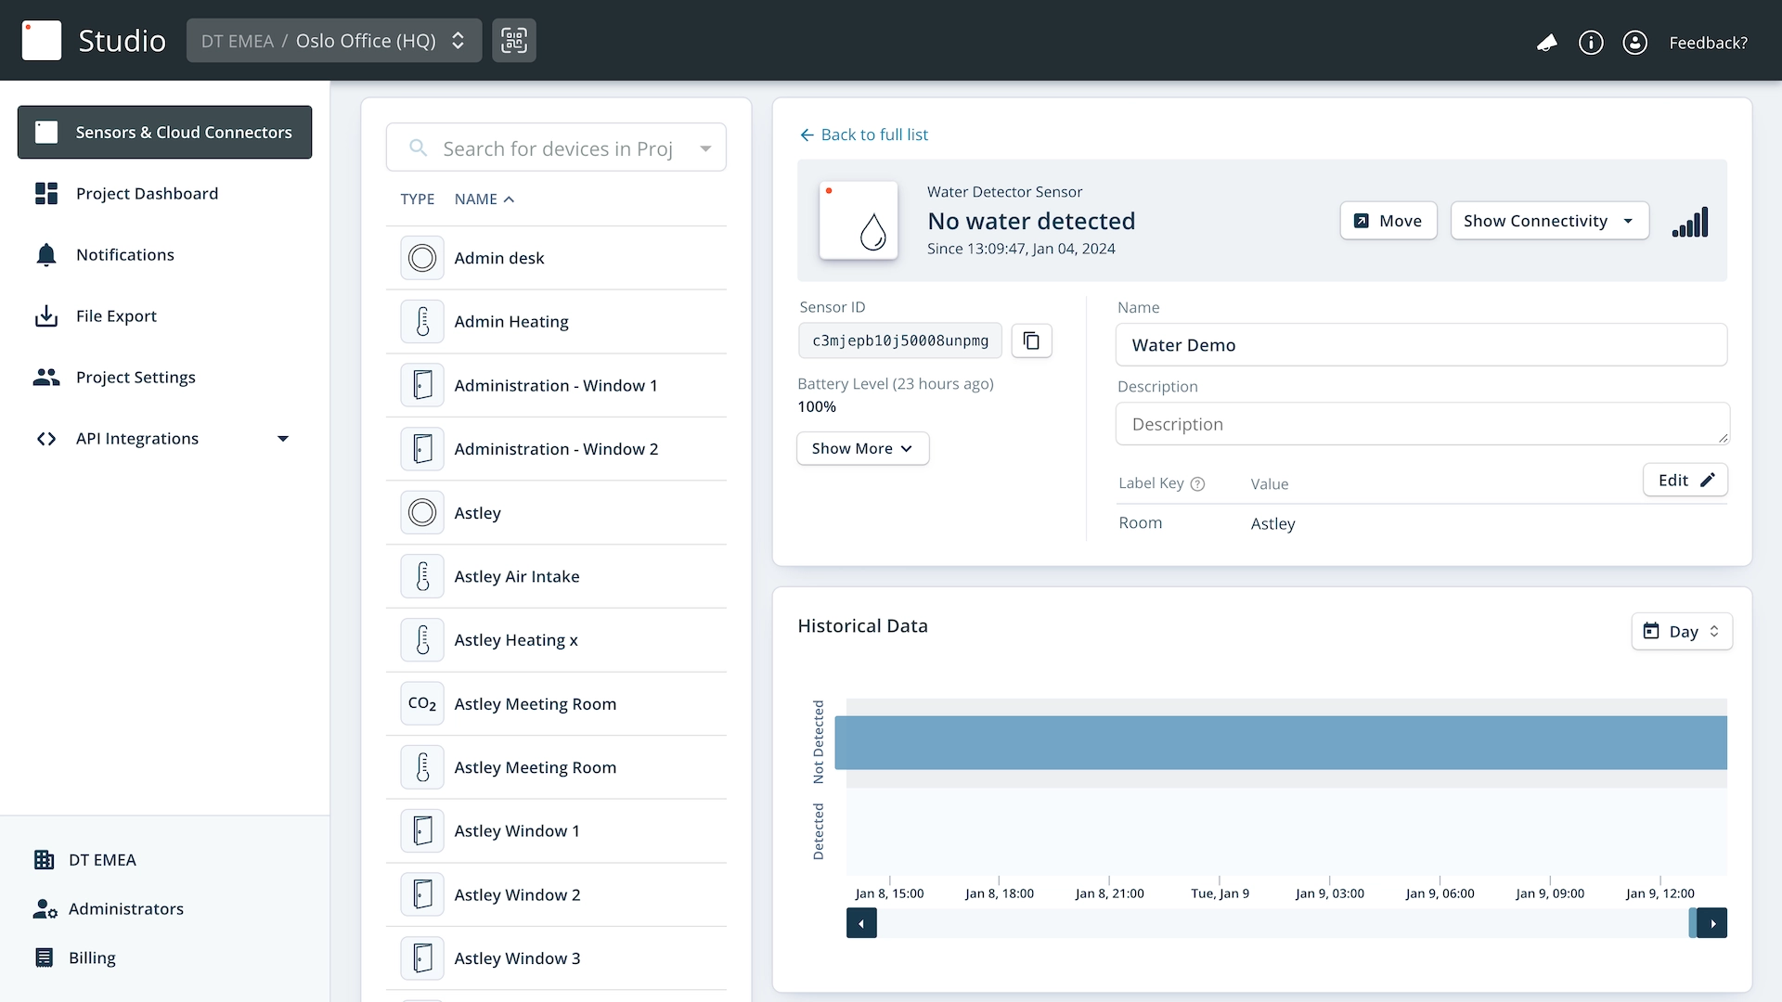Click the Description text field
Screen dimensions: 1782x1002
click(1420, 425)
